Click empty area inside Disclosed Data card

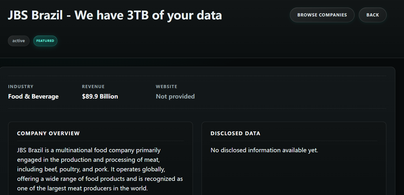(x=294, y=176)
